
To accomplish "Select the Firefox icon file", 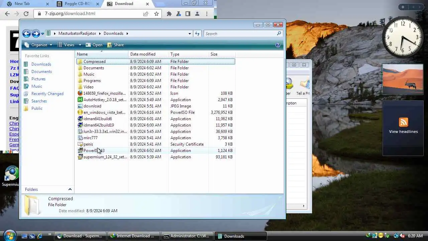I will (80, 93).
